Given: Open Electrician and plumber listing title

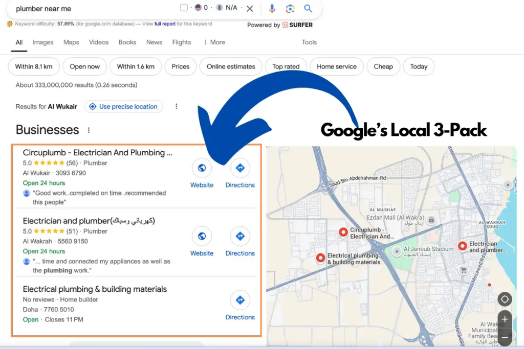Looking at the screenshot, I should click(x=89, y=221).
